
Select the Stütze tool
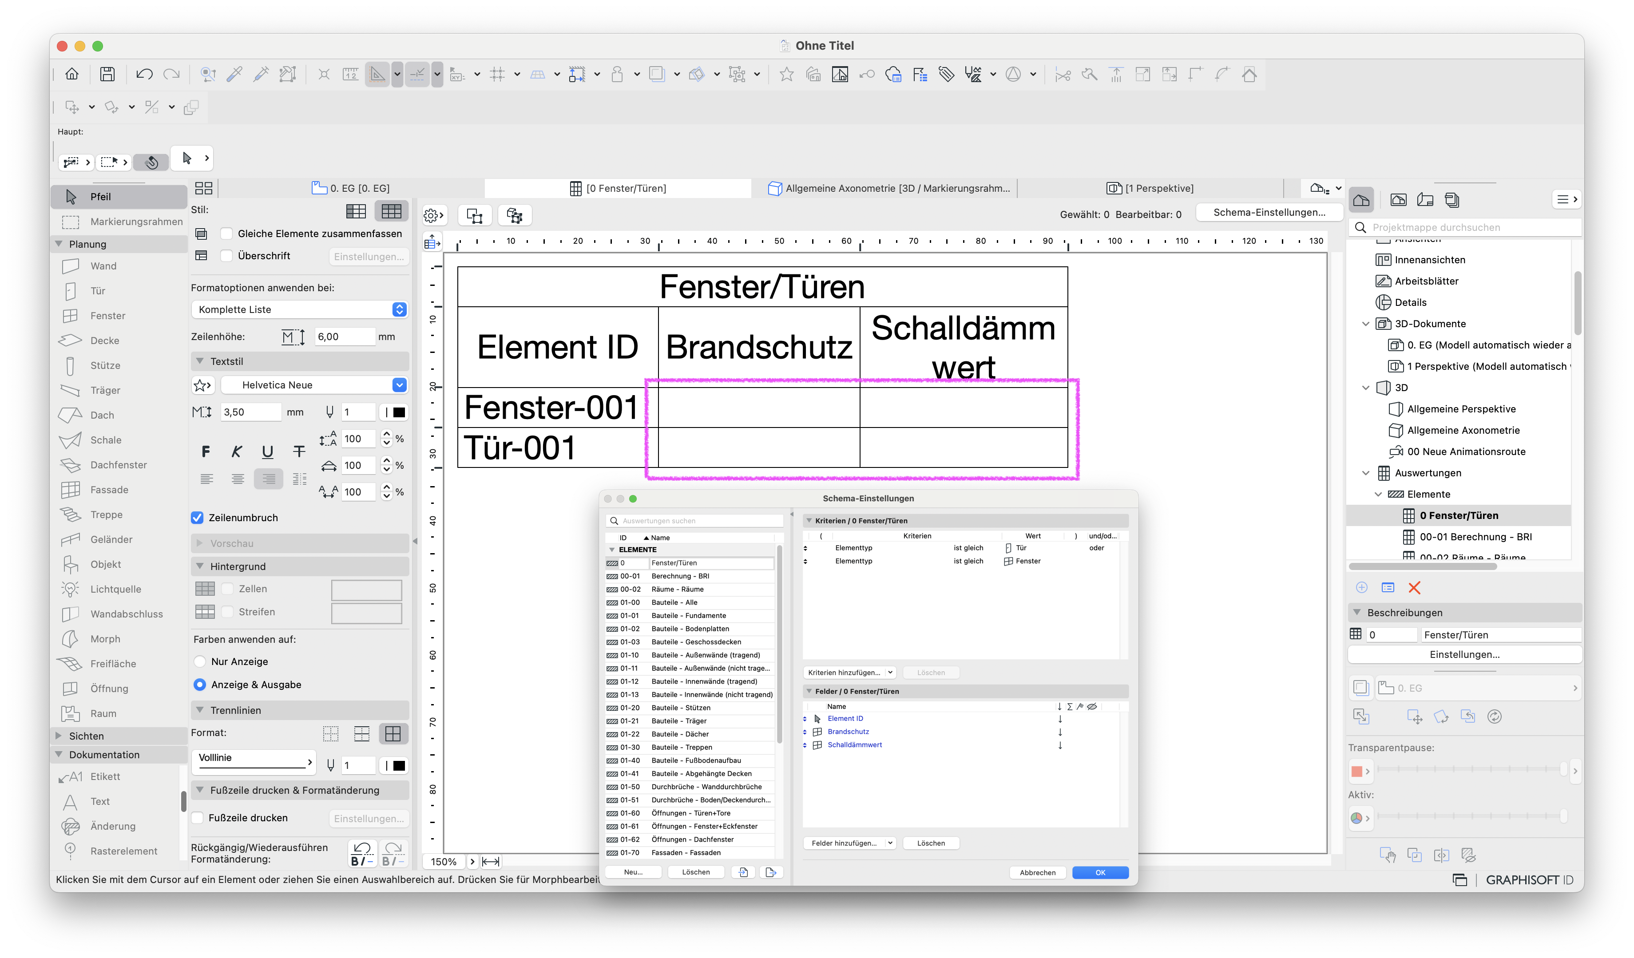(x=119, y=365)
